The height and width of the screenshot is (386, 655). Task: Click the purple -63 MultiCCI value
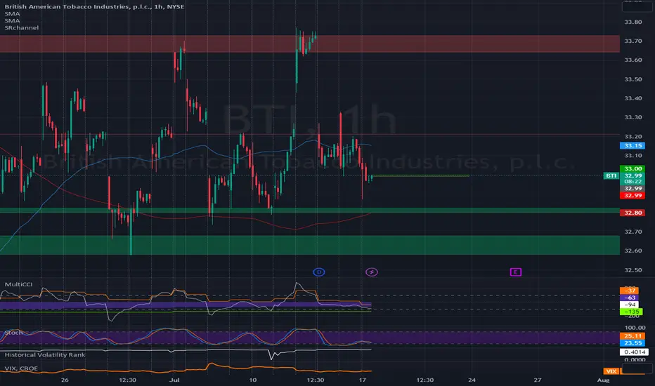pyautogui.click(x=630, y=298)
